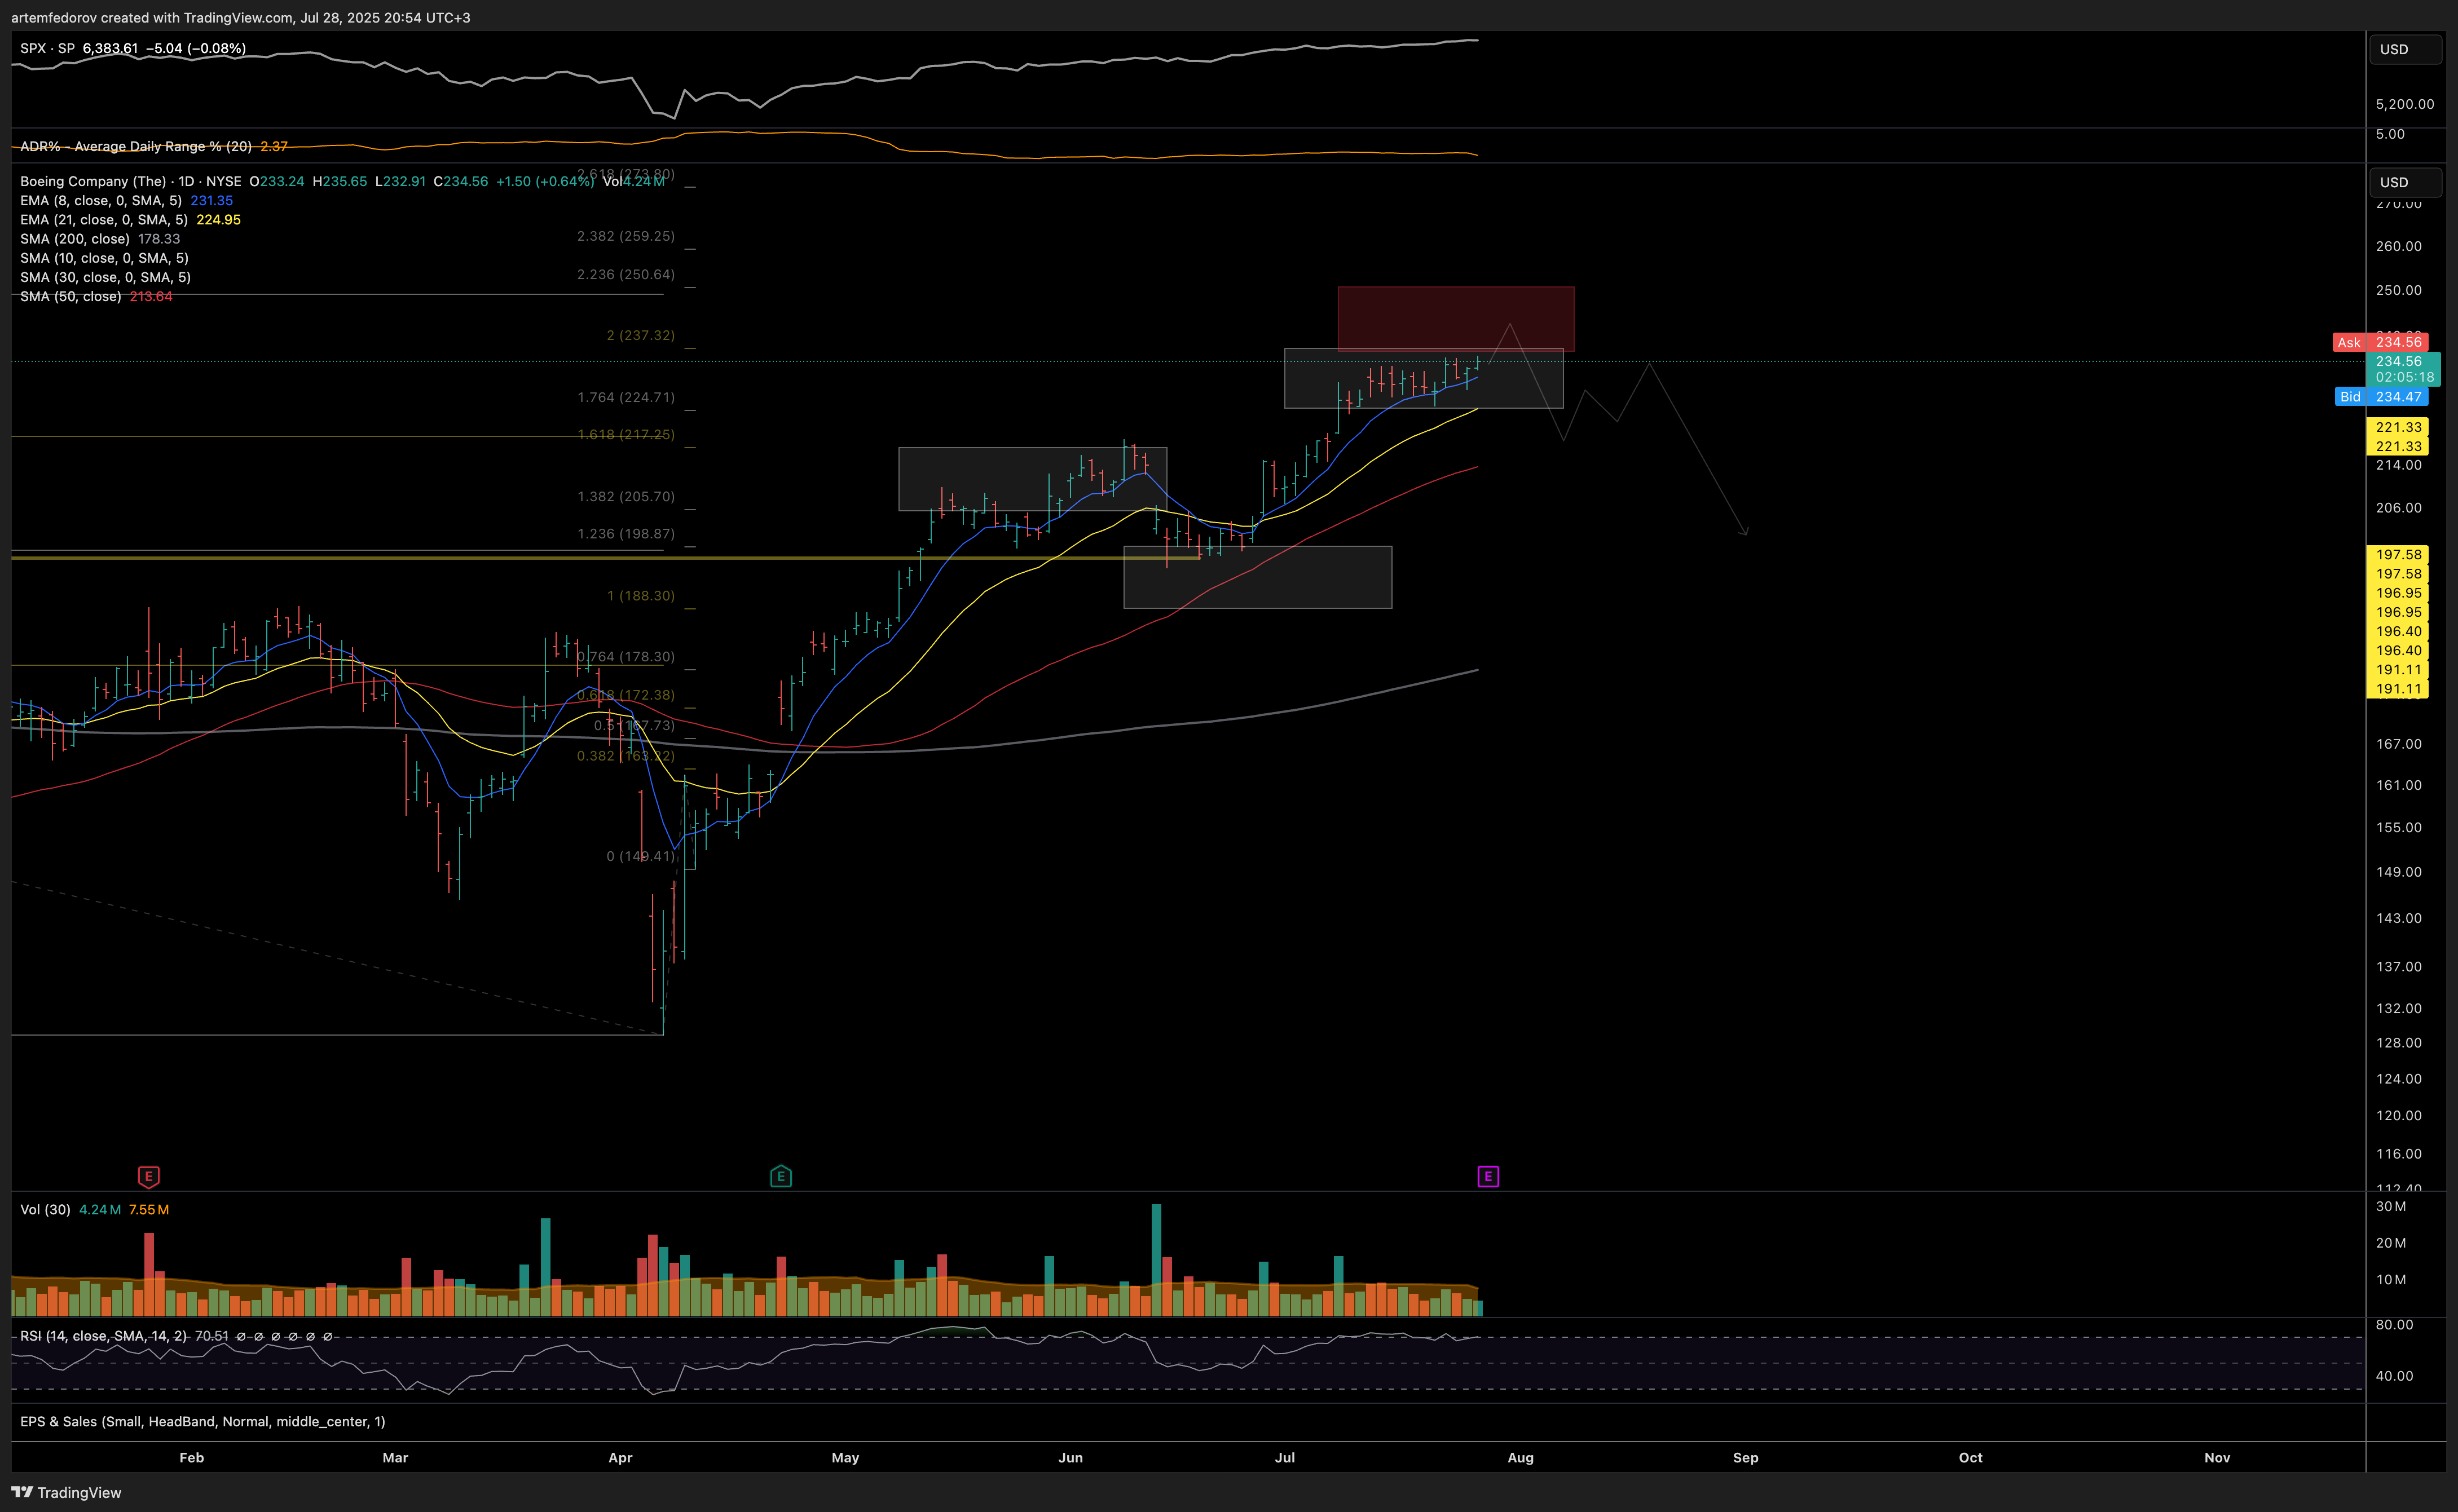The height and width of the screenshot is (1512, 2458).
Task: Click the Fib level 1 (188.30) label
Action: pyautogui.click(x=640, y=595)
